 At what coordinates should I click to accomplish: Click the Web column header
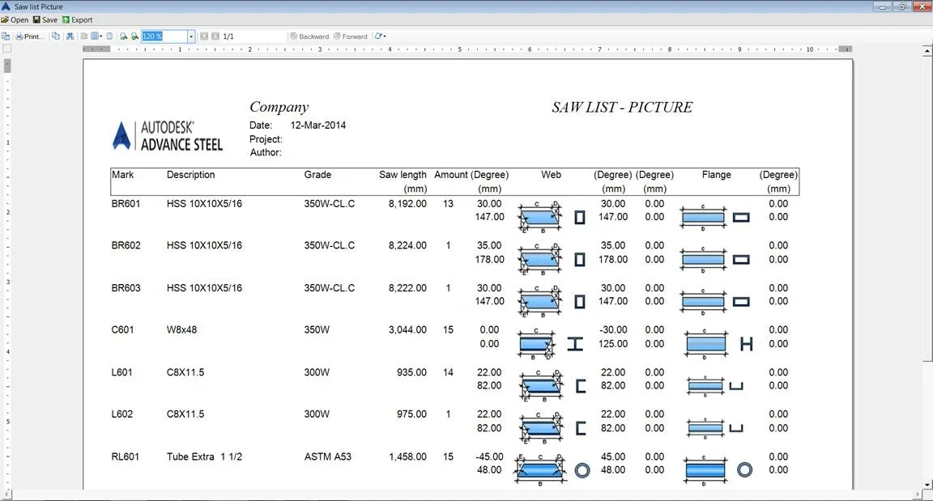[x=551, y=175]
